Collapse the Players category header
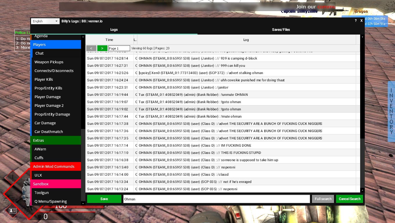Image resolution: width=395 pixels, height=223 pixels. pyautogui.click(x=56, y=44)
